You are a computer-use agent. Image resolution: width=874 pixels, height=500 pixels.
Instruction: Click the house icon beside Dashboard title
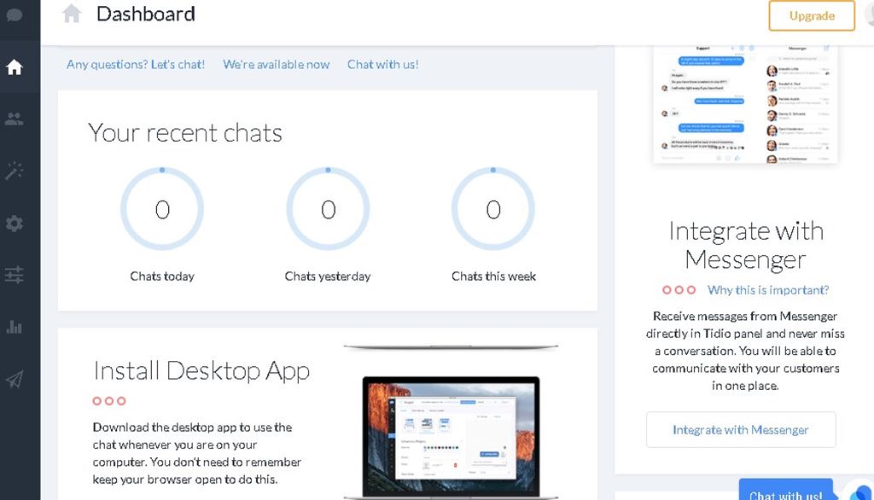(72, 14)
